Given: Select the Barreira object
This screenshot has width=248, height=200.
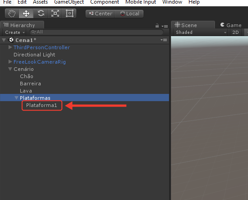Looking at the screenshot, I should [x=30, y=84].
